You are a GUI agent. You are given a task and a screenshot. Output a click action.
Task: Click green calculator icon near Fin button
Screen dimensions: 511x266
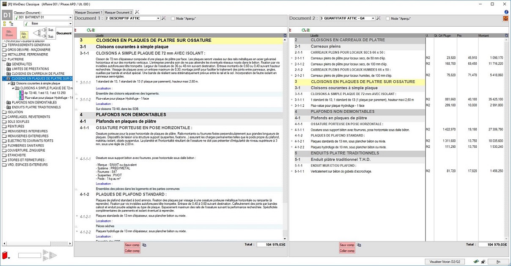coord(476,262)
